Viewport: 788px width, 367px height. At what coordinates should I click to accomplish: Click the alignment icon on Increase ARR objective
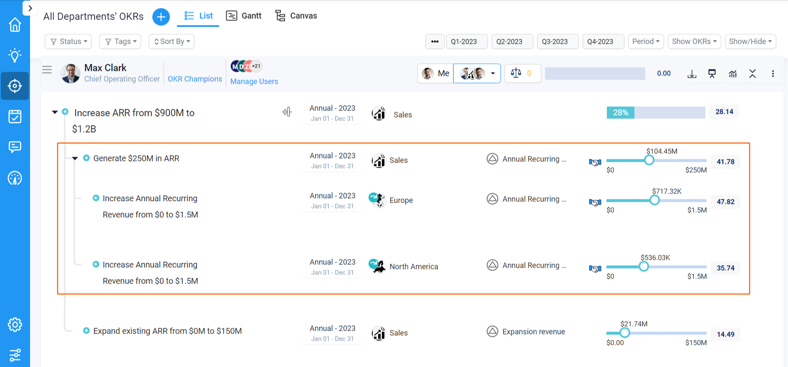point(287,112)
